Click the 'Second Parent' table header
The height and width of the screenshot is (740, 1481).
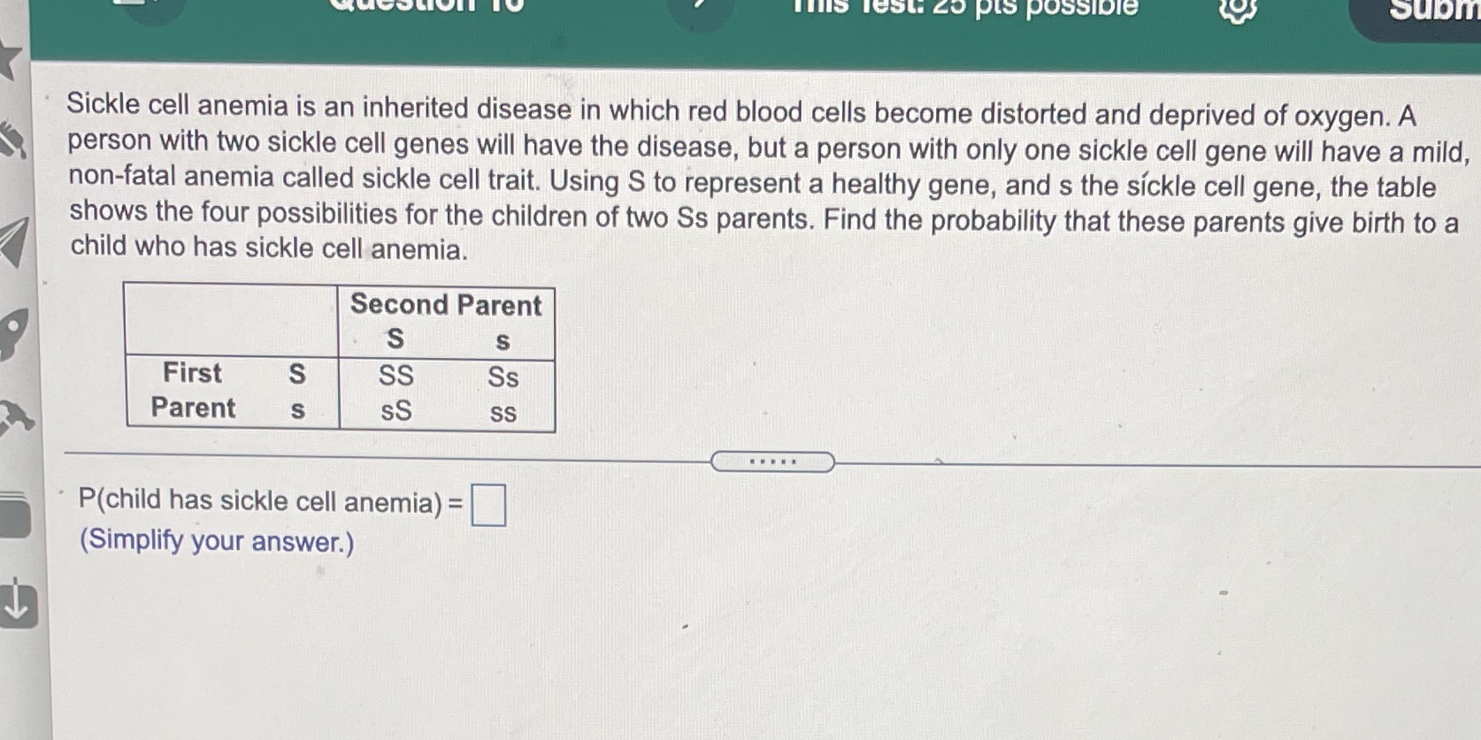tap(445, 304)
